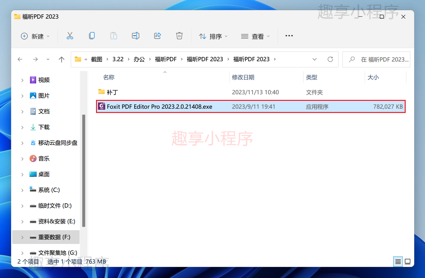Open the three-dots more options menu

pos(289,36)
